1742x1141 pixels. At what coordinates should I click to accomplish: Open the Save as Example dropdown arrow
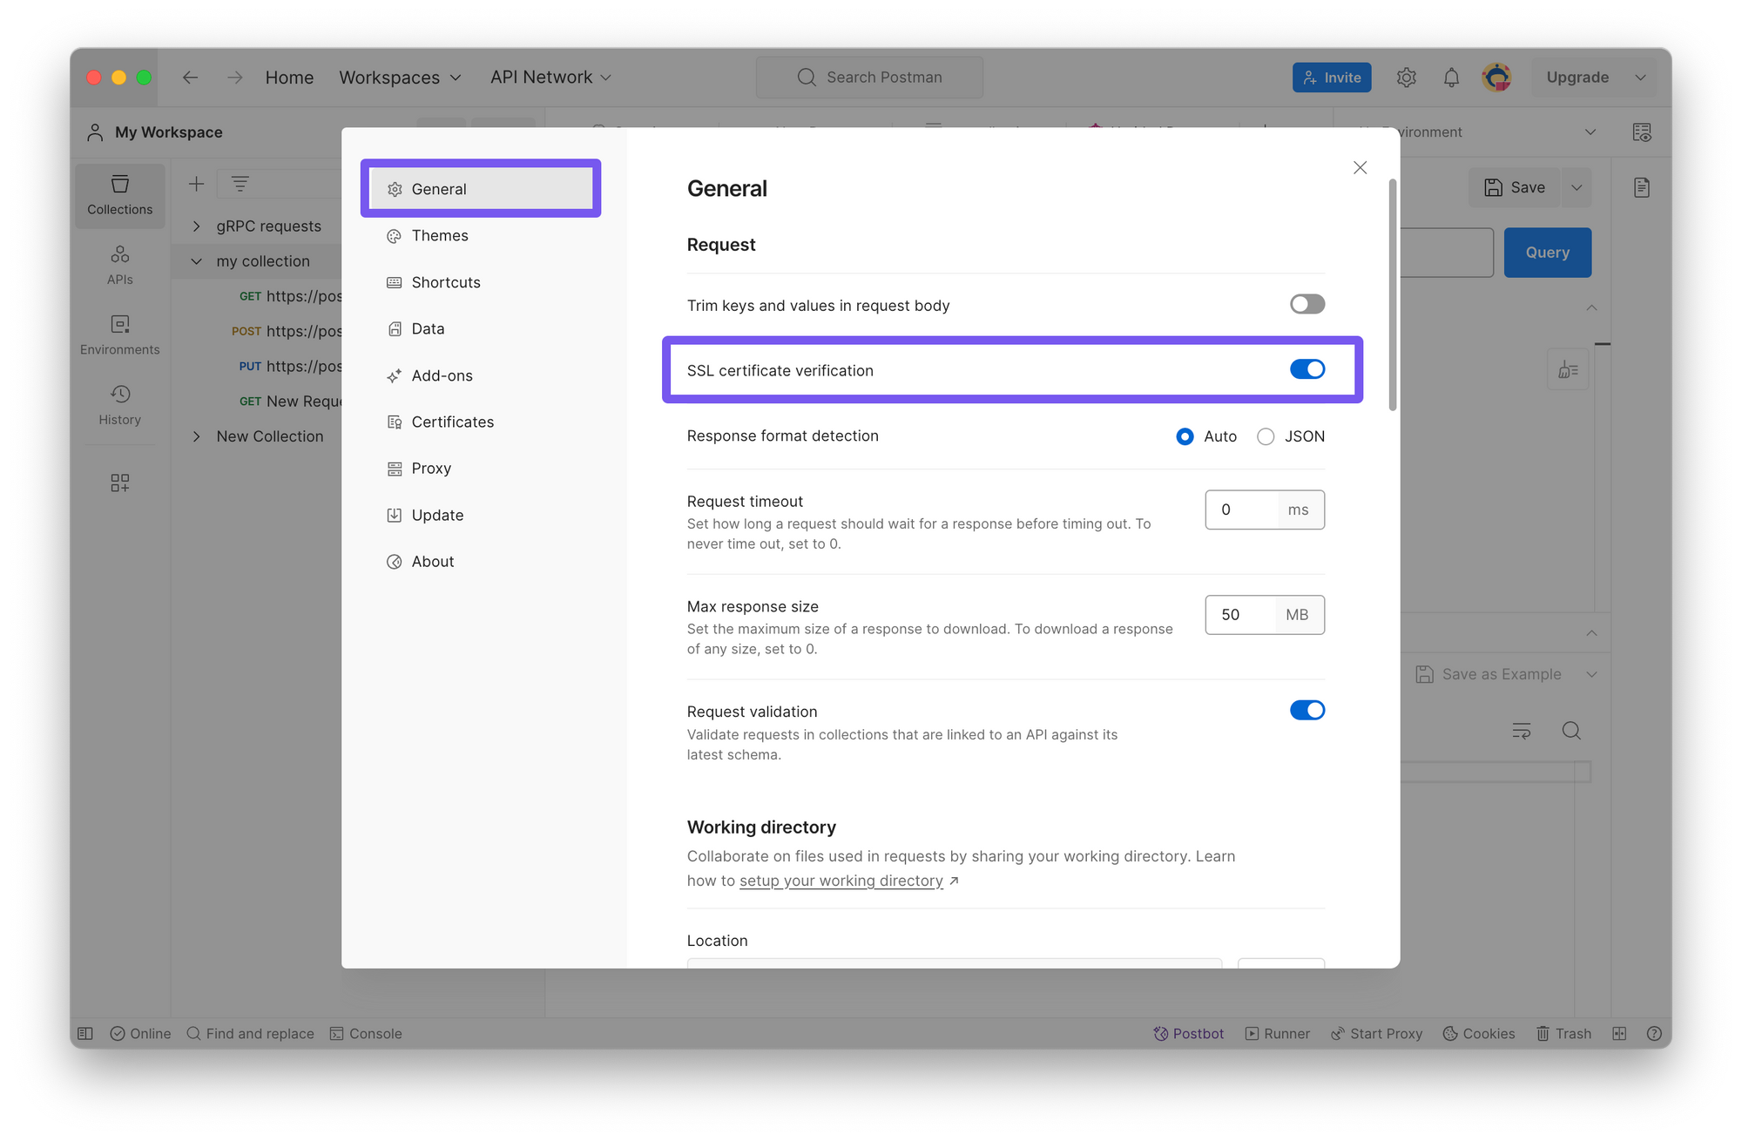(x=1591, y=674)
